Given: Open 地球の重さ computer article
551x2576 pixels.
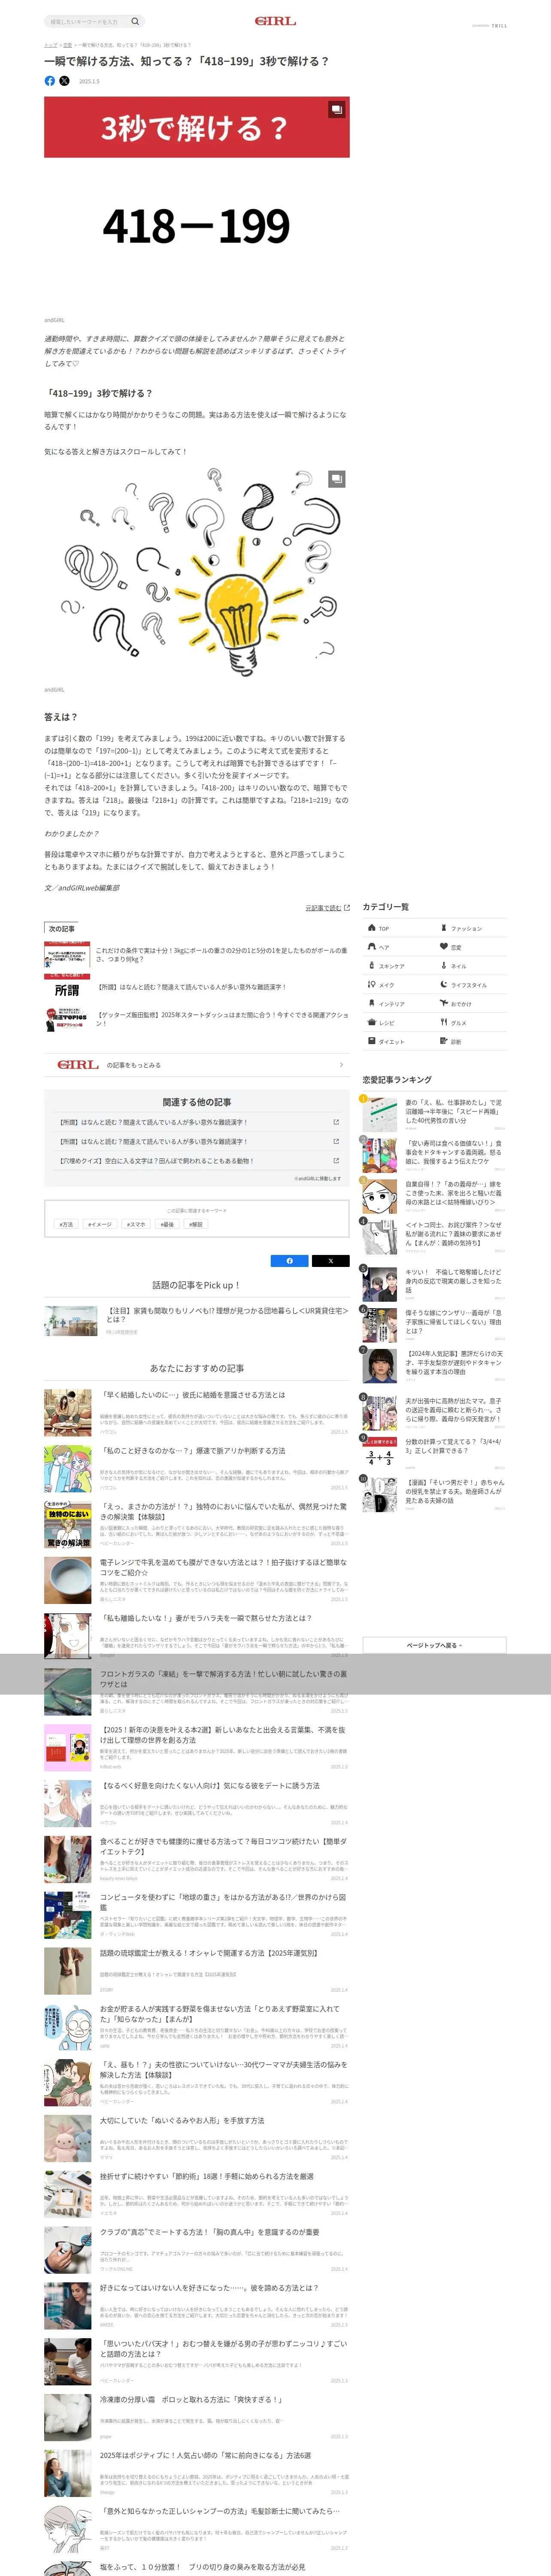Looking at the screenshot, I should coord(197,1915).
